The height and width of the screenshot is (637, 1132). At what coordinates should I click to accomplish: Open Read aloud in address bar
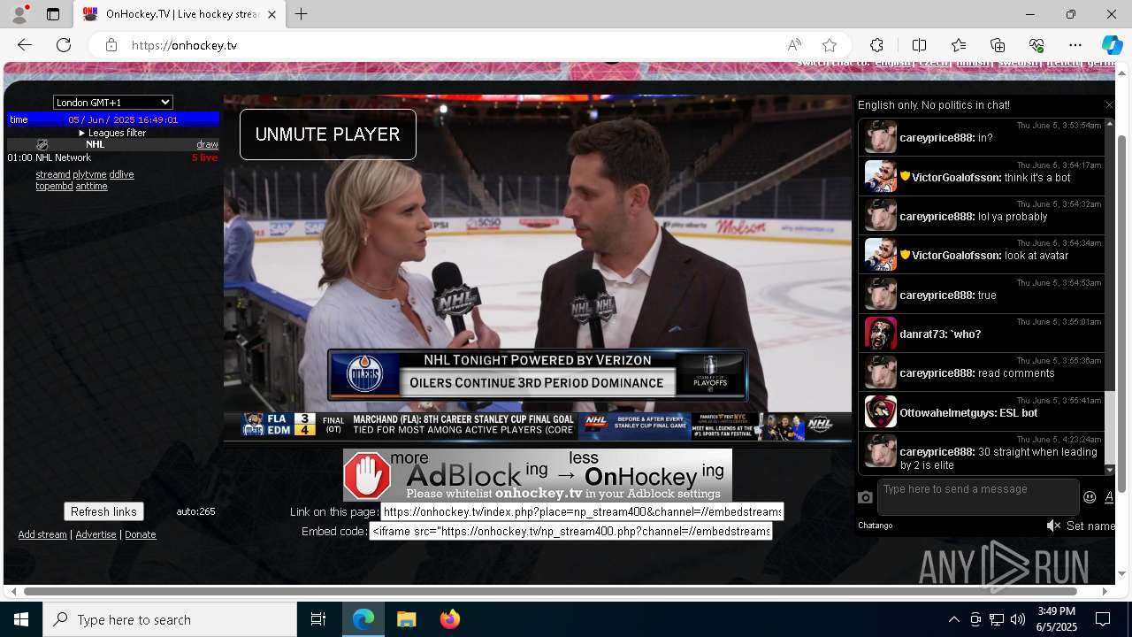coord(794,45)
